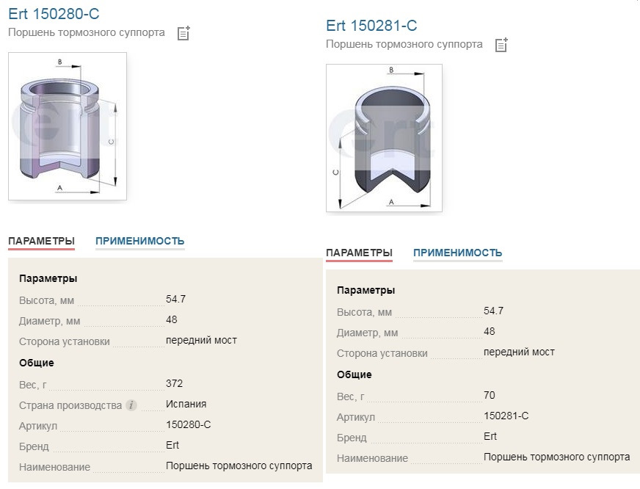Image resolution: width=640 pixels, height=489 pixels.
Task: Click add-to-list icon beside Ert 150281-C subtitle
Action: coord(501,45)
